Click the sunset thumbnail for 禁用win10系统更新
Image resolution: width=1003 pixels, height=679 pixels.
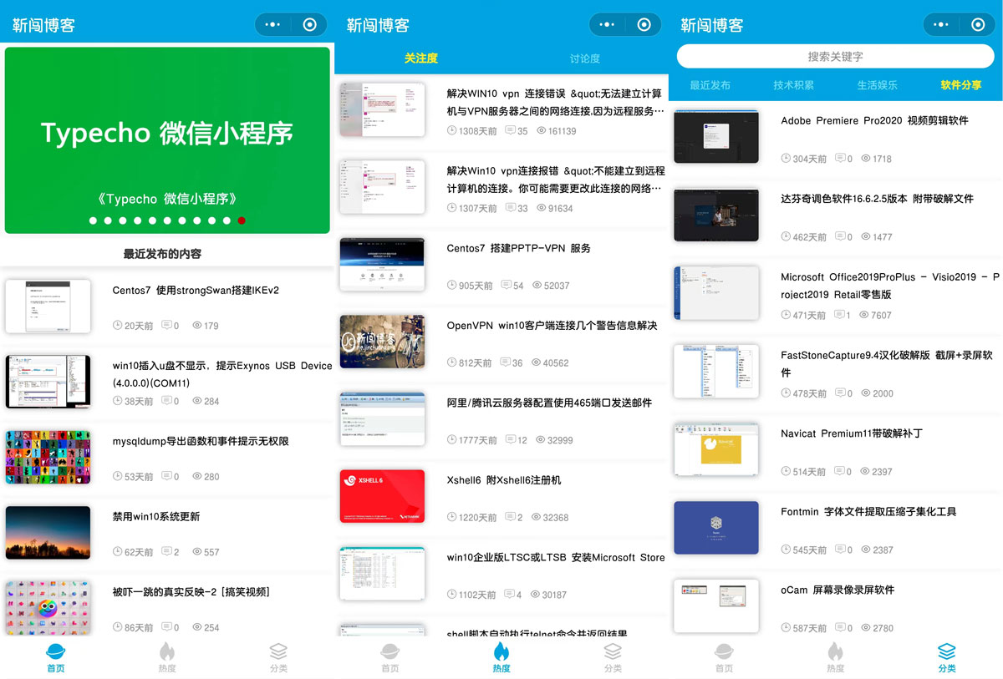(48, 533)
